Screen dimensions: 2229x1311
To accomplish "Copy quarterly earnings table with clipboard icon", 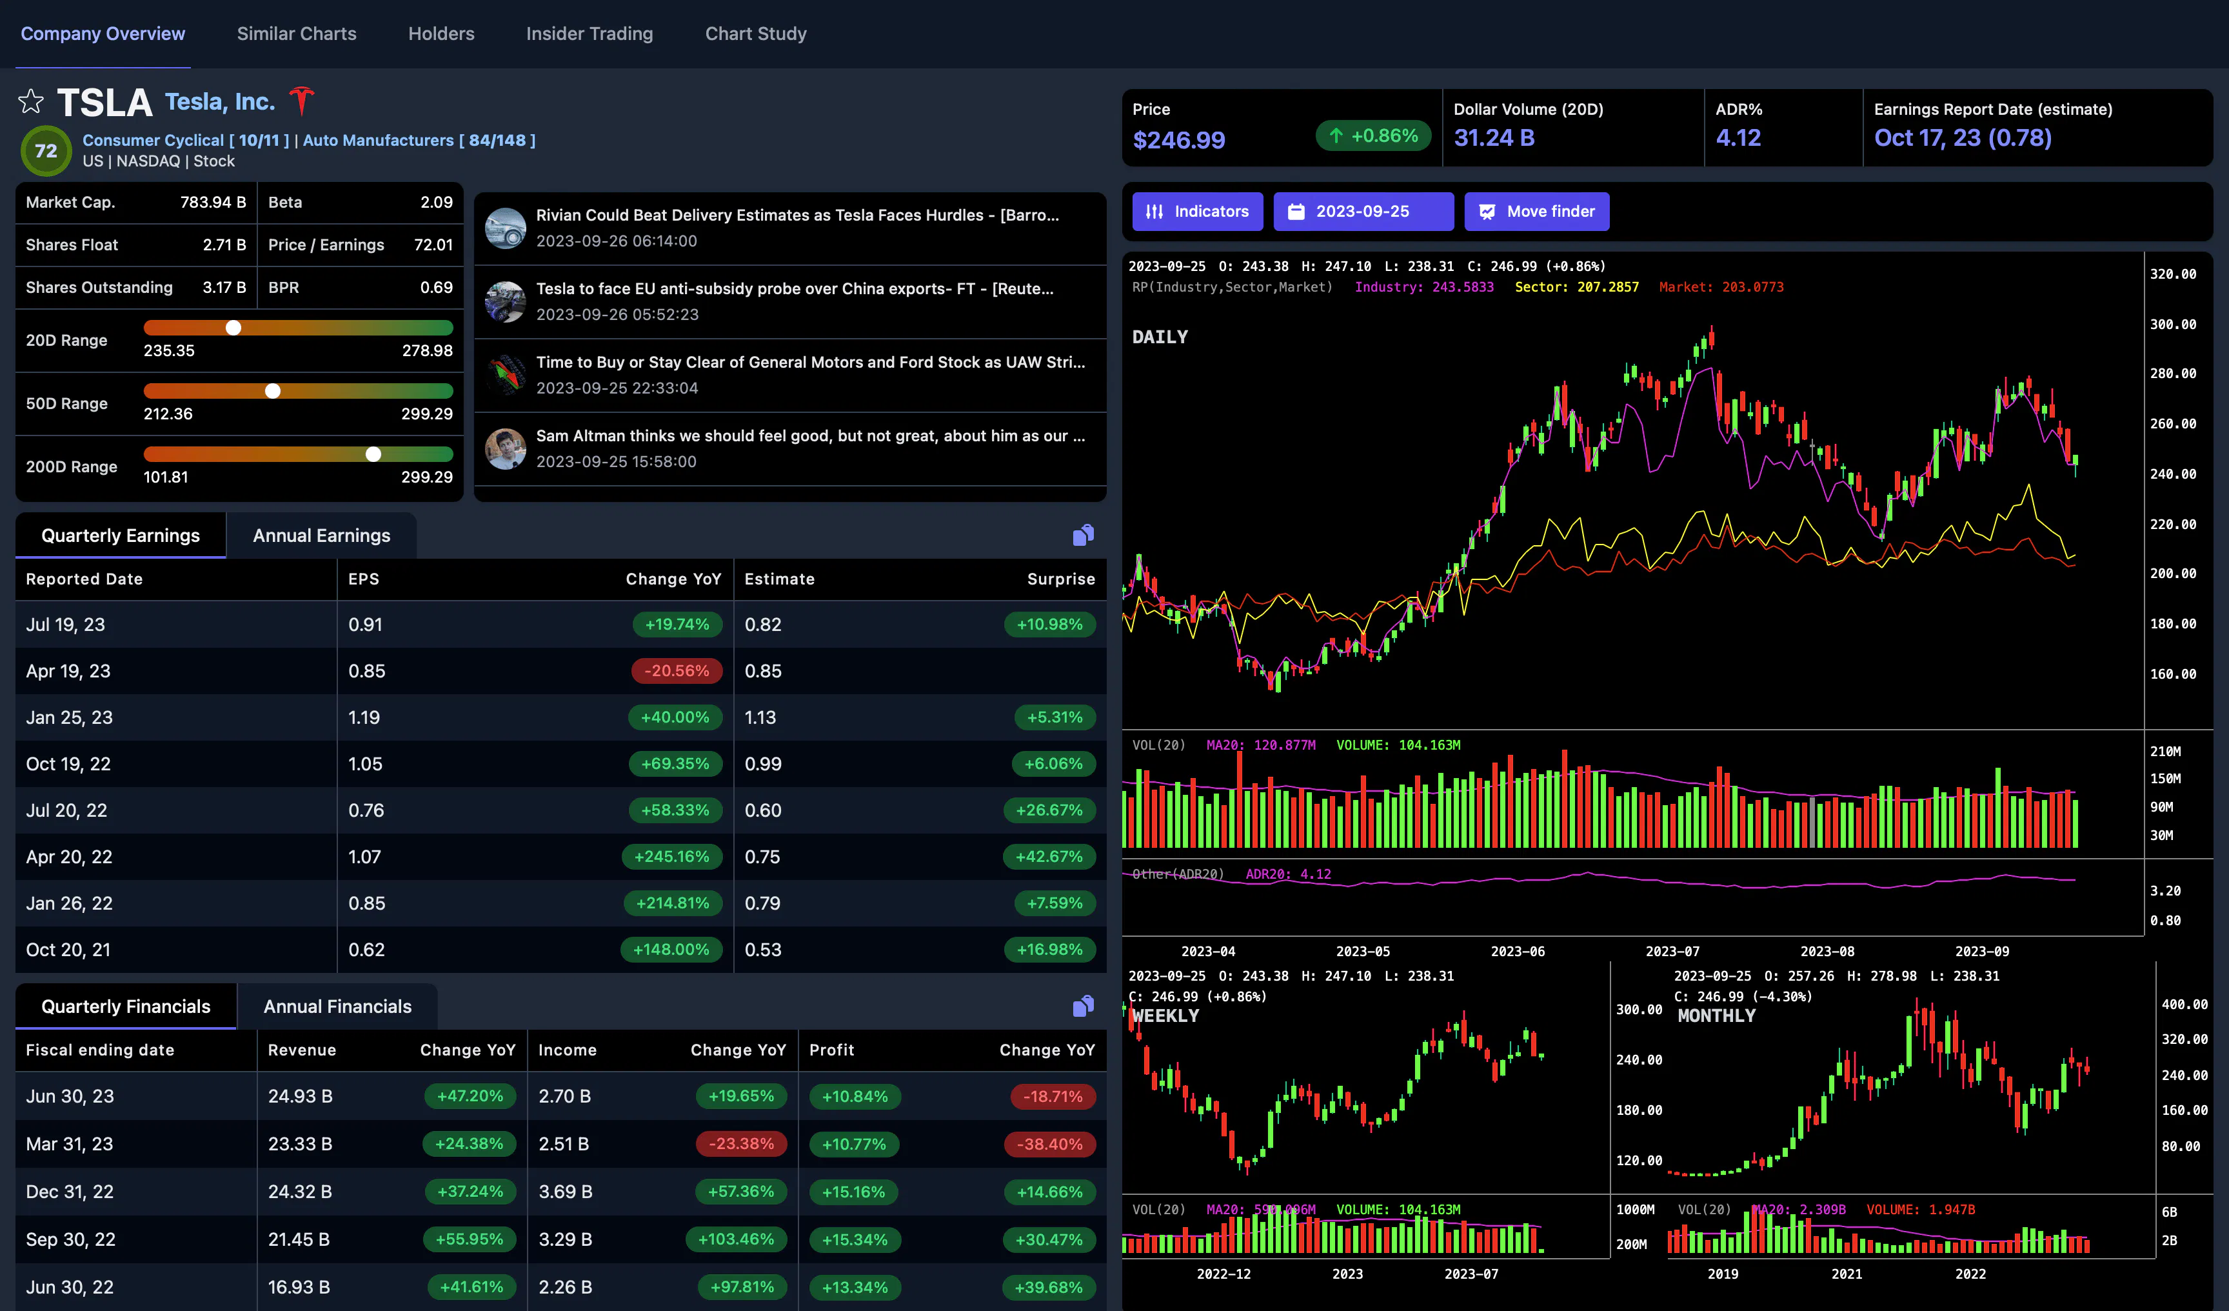I will pos(1083,534).
